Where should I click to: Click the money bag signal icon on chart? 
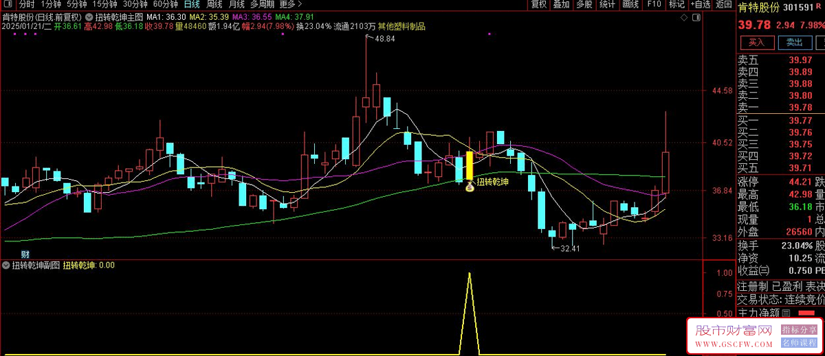coord(469,187)
